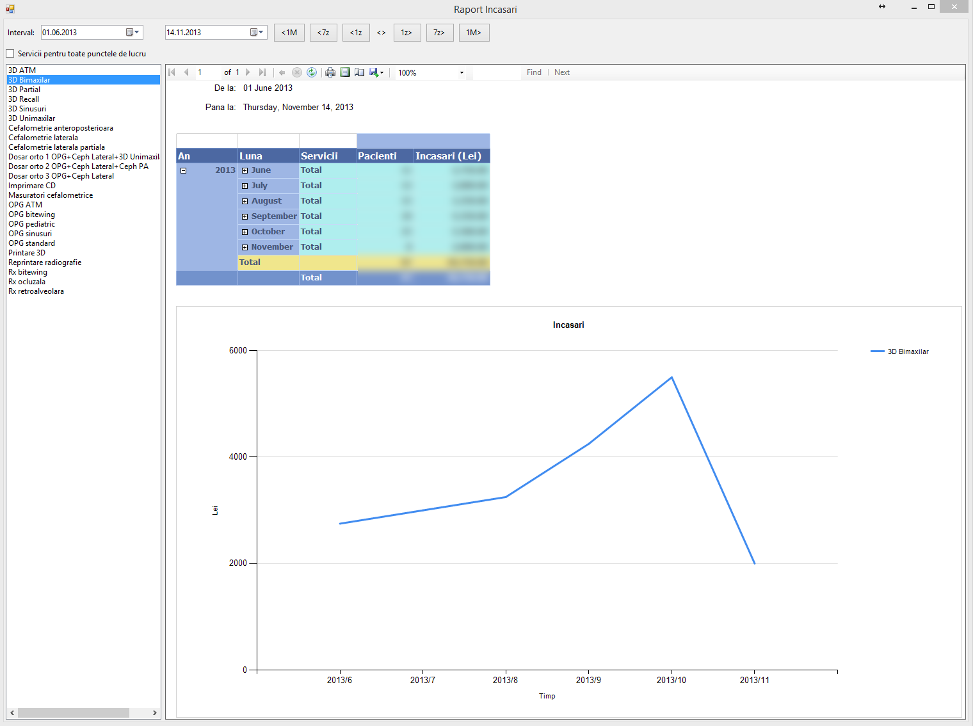Screen dimensions: 973x726
Task: Click the service list right scroll arrow
Action: tap(154, 713)
